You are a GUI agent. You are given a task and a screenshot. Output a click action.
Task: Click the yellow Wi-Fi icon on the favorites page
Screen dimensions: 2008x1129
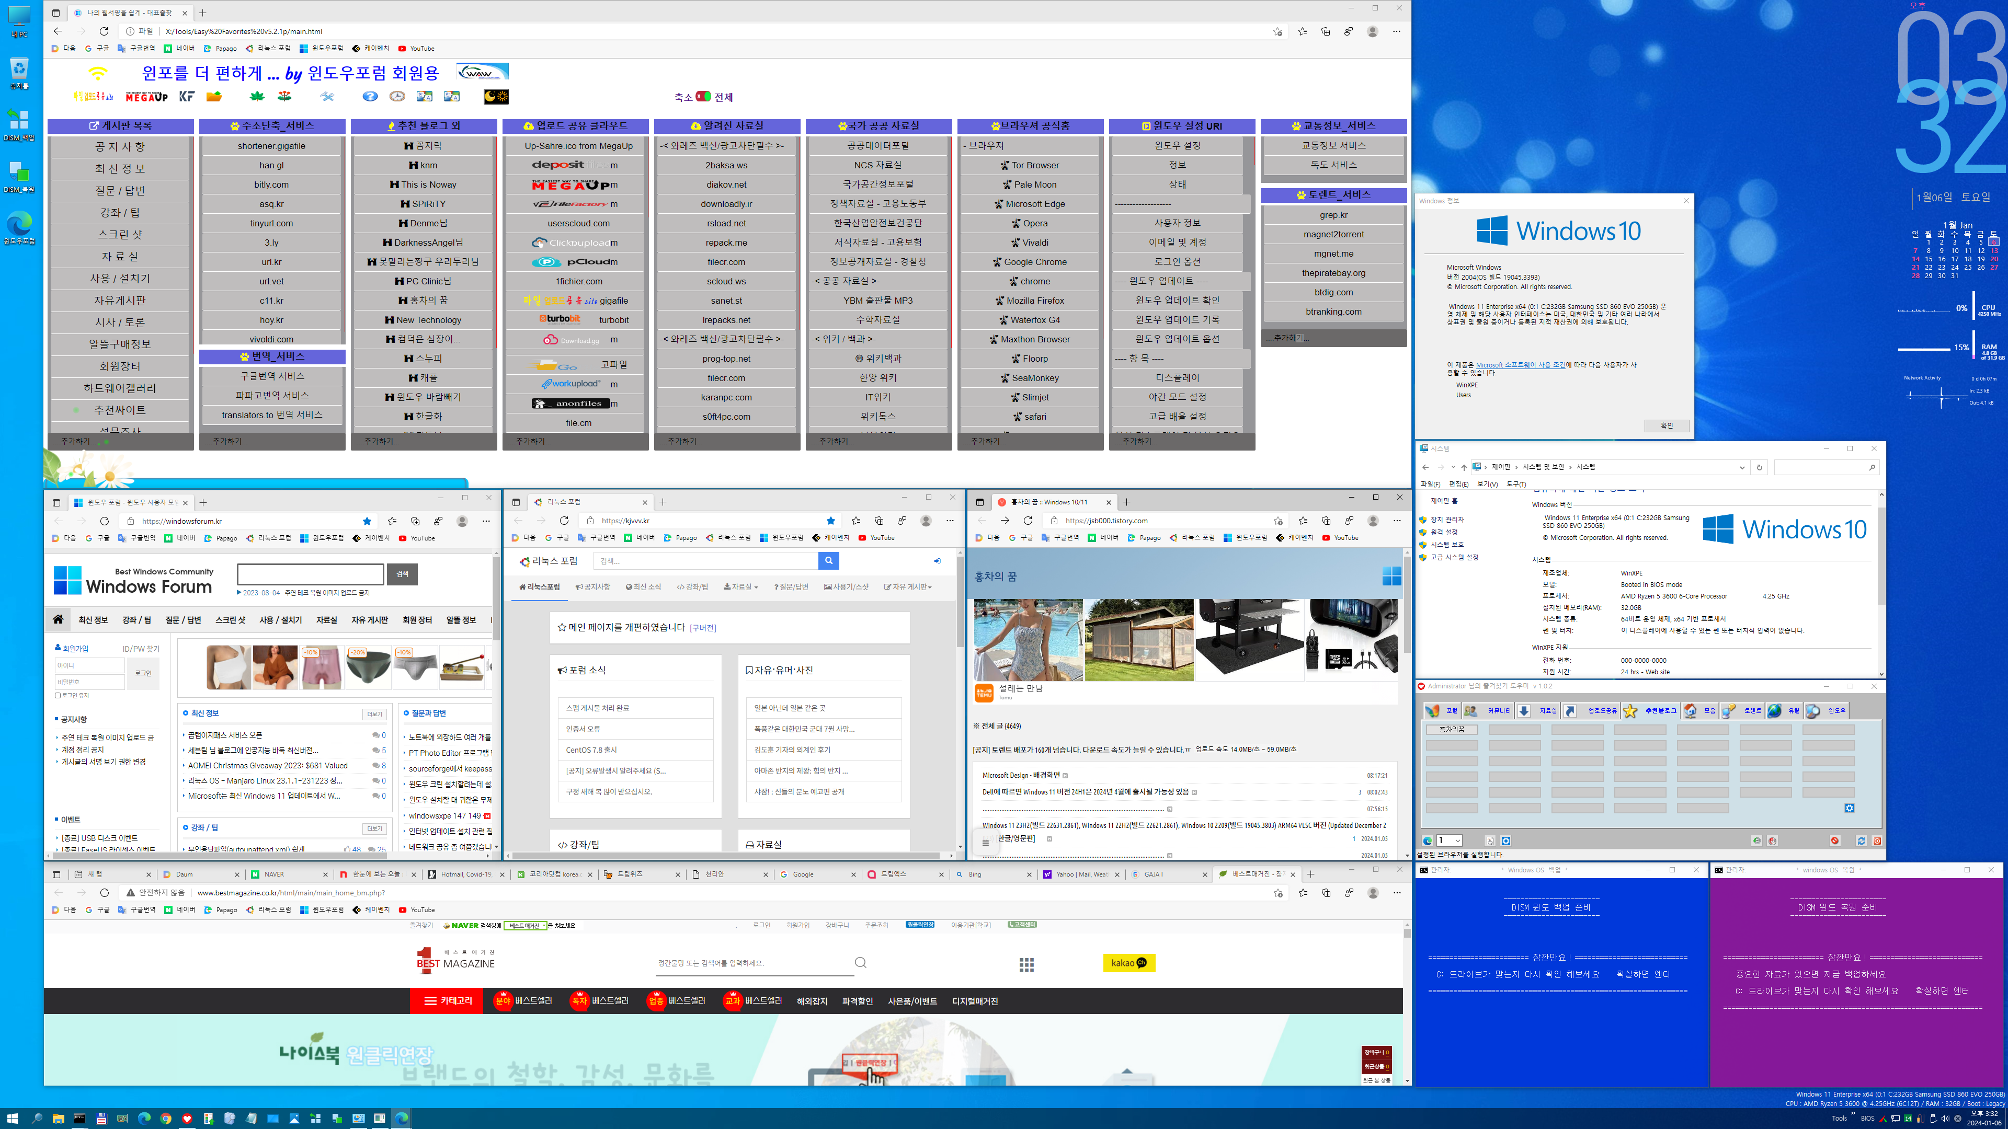pos(97,73)
